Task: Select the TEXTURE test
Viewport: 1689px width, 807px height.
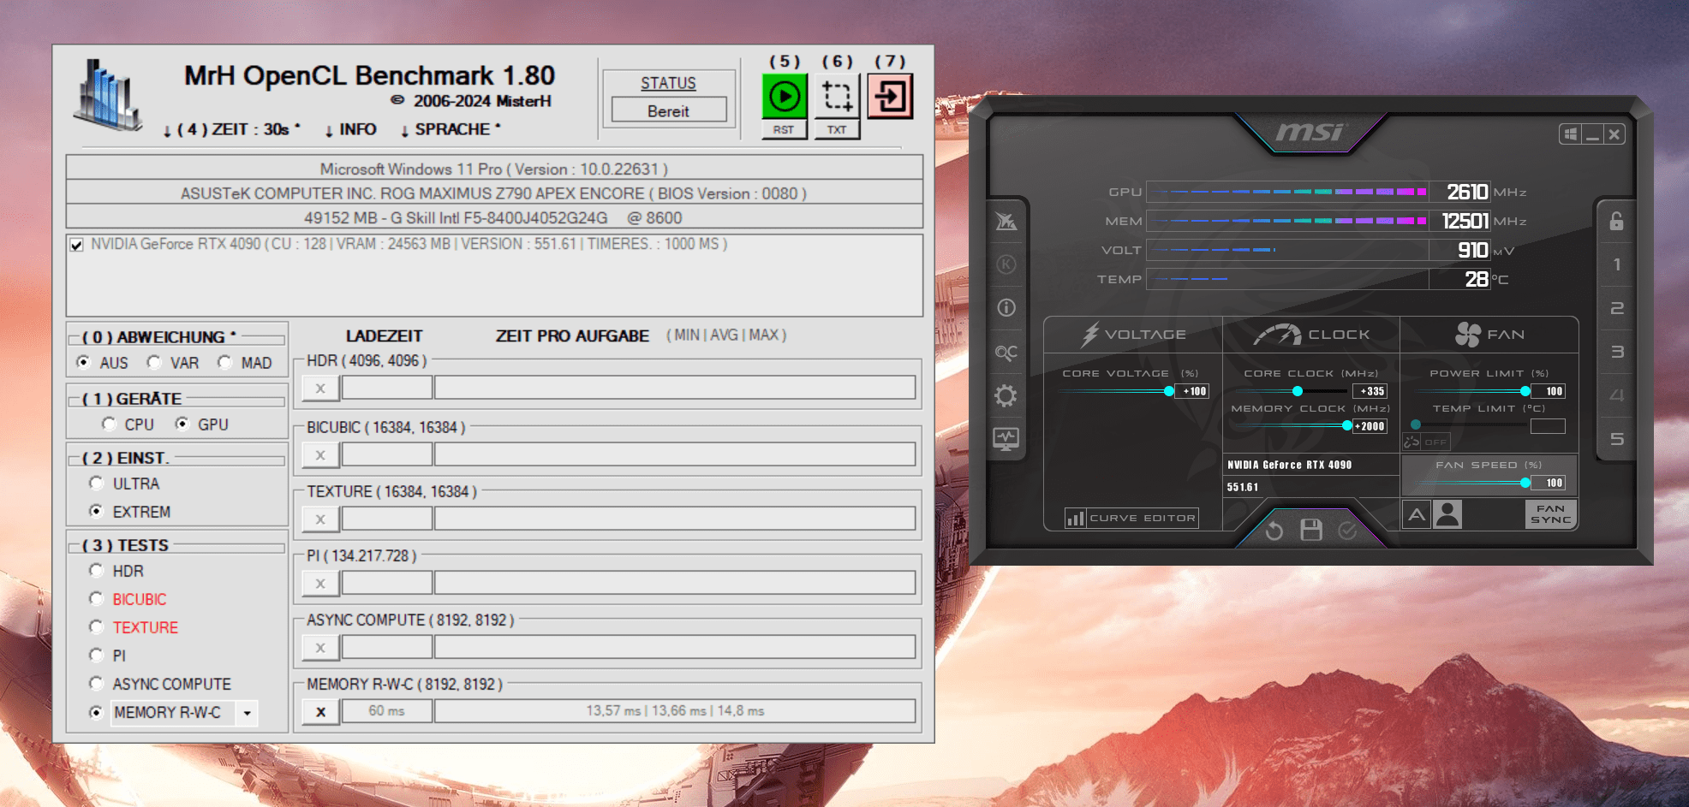Action: 96,626
